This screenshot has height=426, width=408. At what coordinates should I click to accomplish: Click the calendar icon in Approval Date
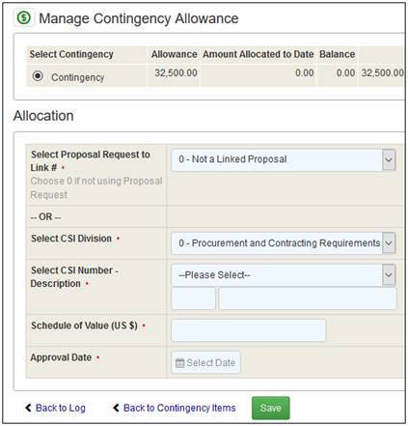click(179, 363)
